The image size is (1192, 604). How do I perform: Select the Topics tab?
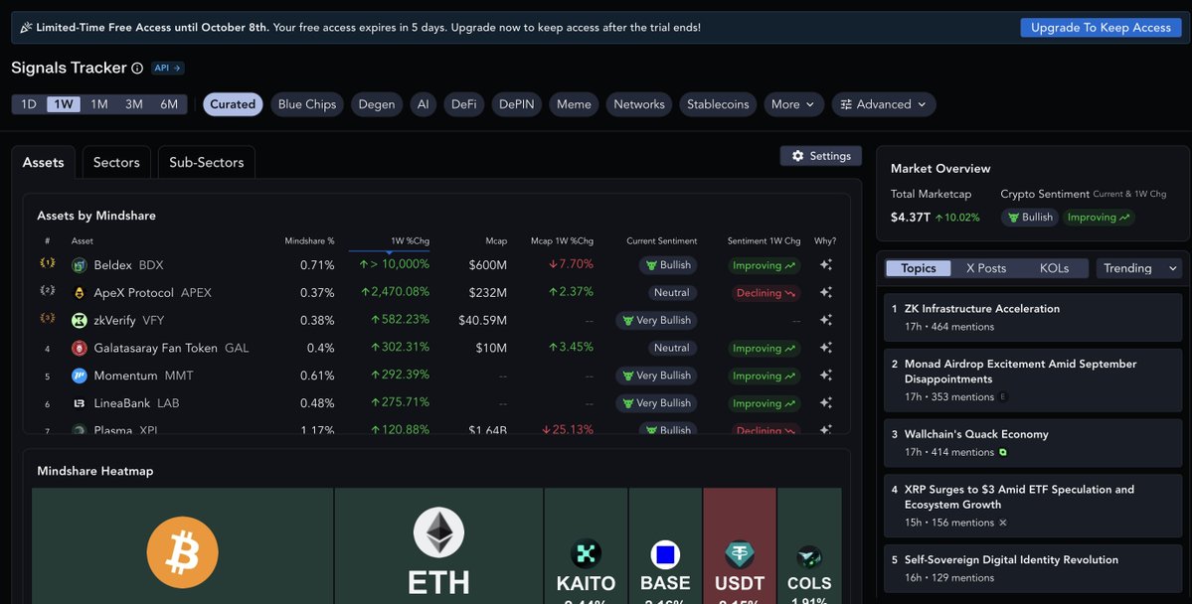[x=919, y=268]
